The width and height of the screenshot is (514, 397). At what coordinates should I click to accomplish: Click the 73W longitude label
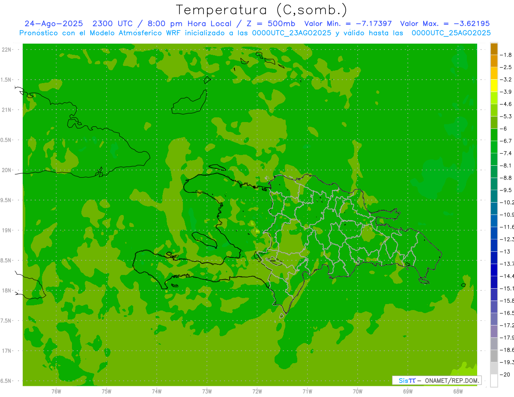[x=207, y=391]
